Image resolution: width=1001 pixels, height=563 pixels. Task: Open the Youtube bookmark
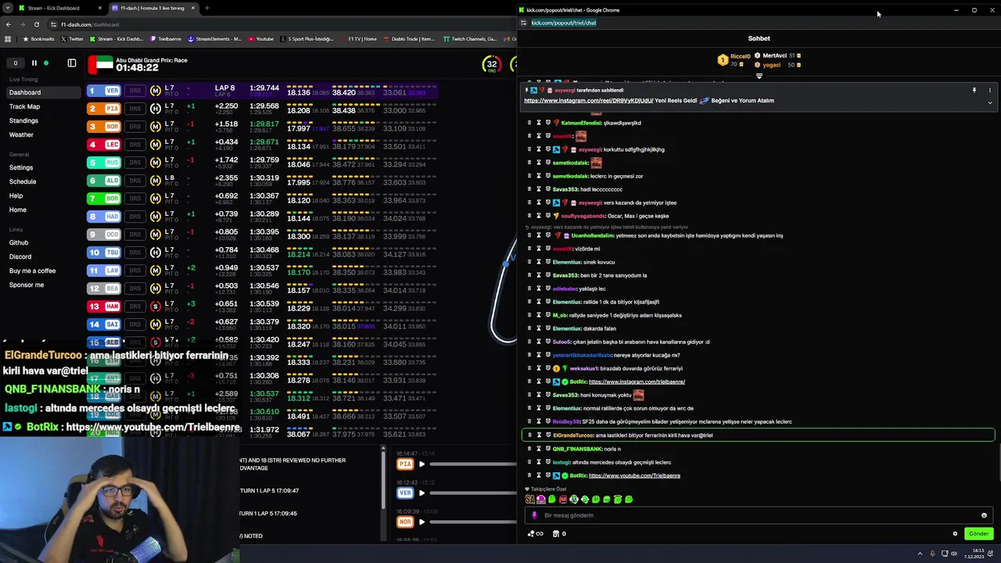click(261, 38)
